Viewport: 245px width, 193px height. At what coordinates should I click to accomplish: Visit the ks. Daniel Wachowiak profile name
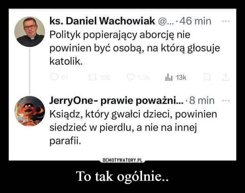coord(102,21)
